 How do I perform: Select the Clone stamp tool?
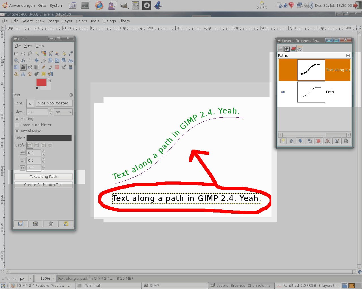(x=16, y=74)
